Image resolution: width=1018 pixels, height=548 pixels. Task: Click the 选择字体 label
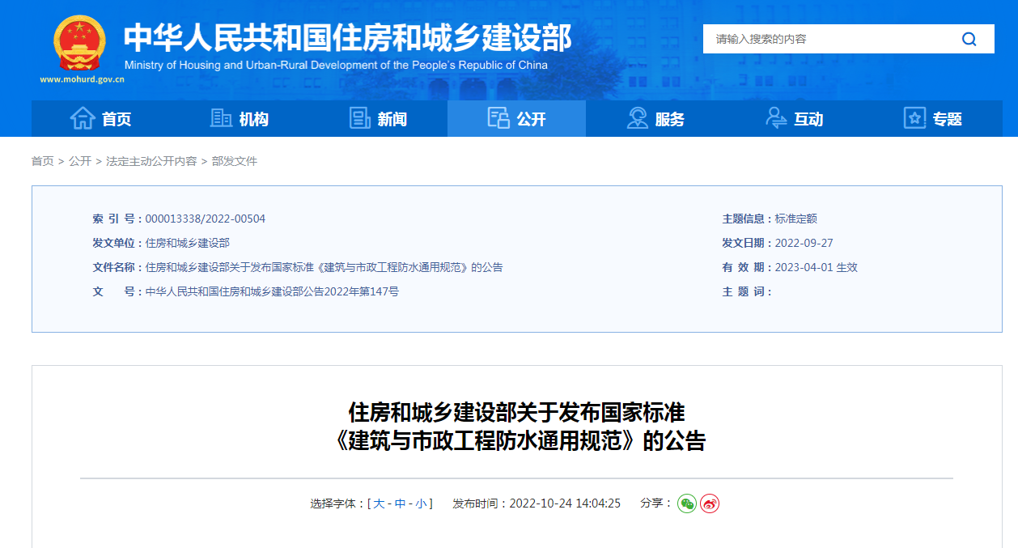[337, 503]
